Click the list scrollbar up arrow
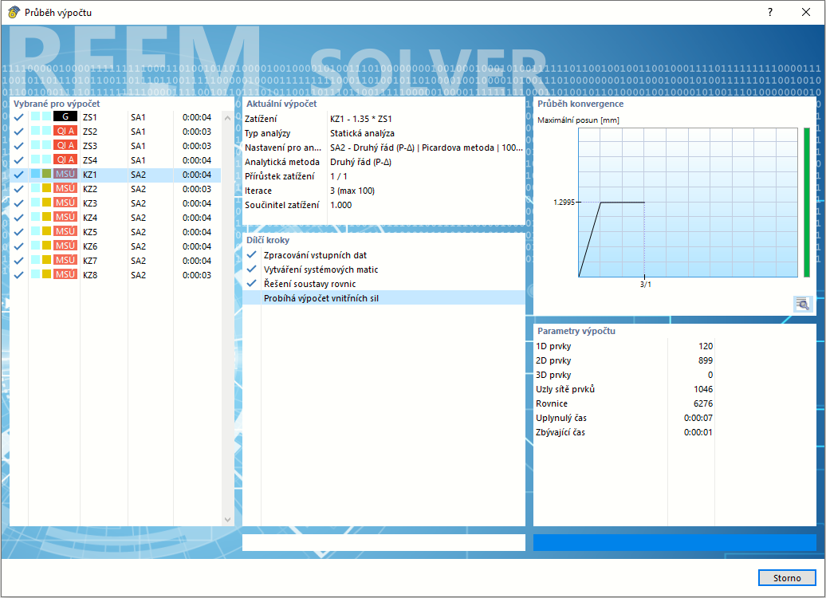 tap(227, 118)
